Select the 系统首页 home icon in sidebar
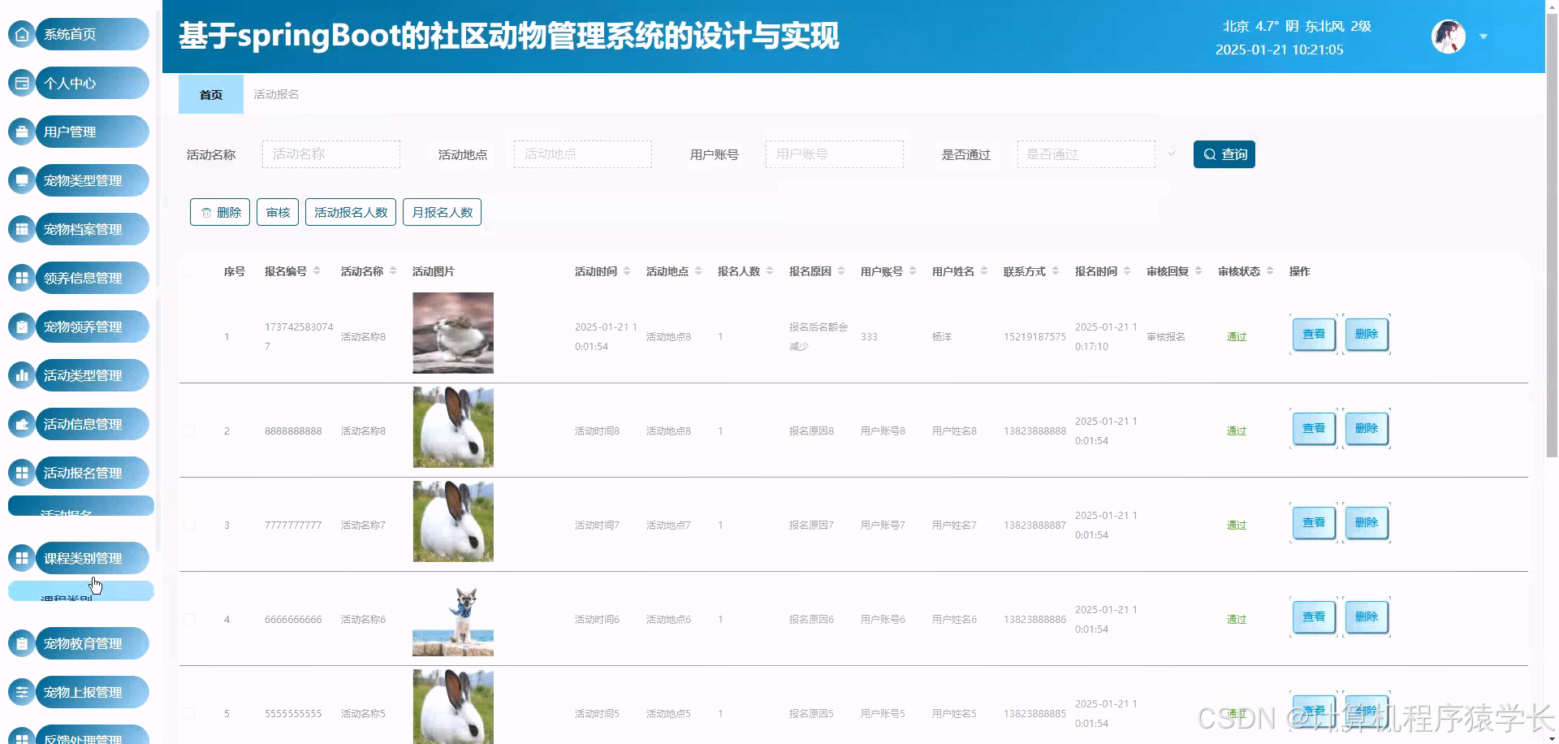The image size is (1559, 744). coord(21,34)
